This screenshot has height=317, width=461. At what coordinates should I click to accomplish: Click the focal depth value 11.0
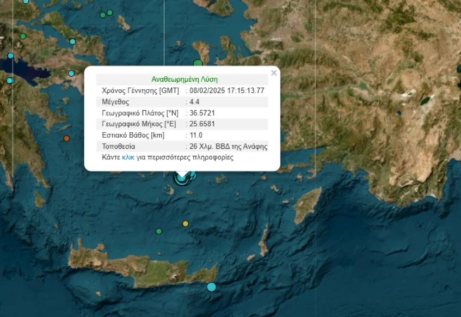tap(196, 135)
